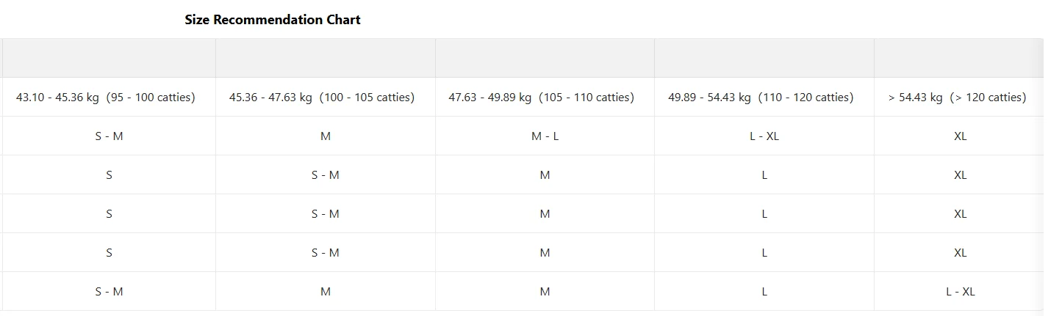The width and height of the screenshot is (1051, 316).
Task: Select top-row M under 100 - 105 catties
Action: 326,136
